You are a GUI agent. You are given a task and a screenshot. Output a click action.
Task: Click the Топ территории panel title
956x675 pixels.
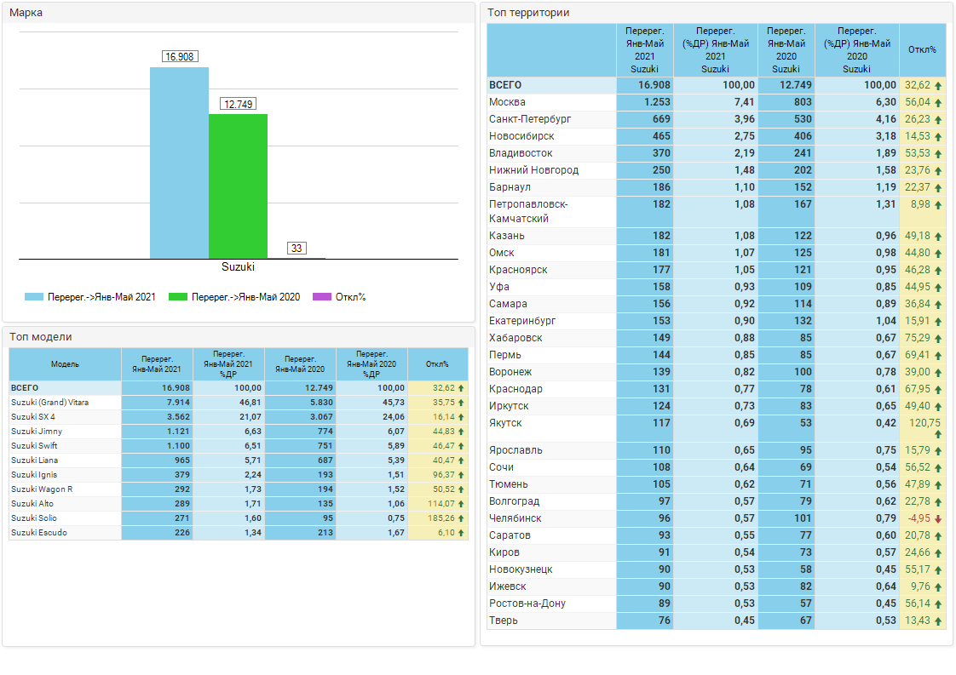[528, 13]
